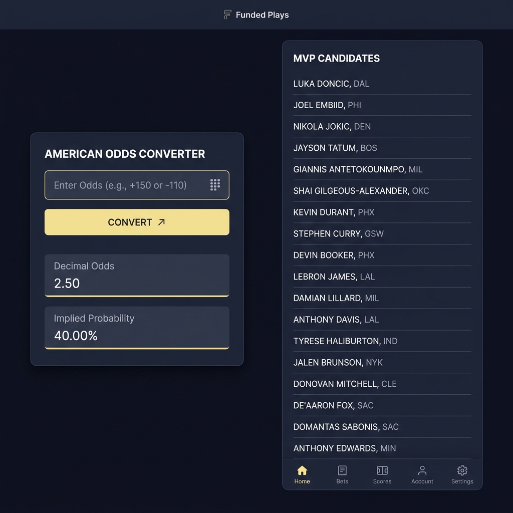Select Tyrese Haliburton, IND row
The width and height of the screenshot is (513, 513).
coord(382,341)
